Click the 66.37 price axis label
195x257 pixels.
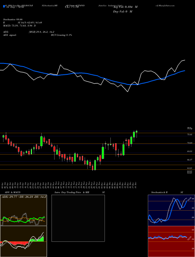190,160
